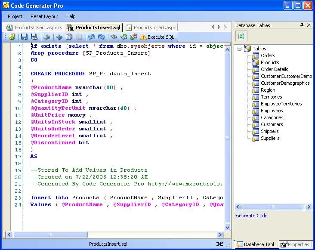
Task: Click the Undo arrow icon
Action: [x=91, y=37]
